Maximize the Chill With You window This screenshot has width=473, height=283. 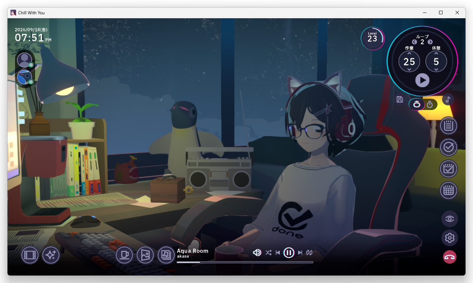(441, 13)
